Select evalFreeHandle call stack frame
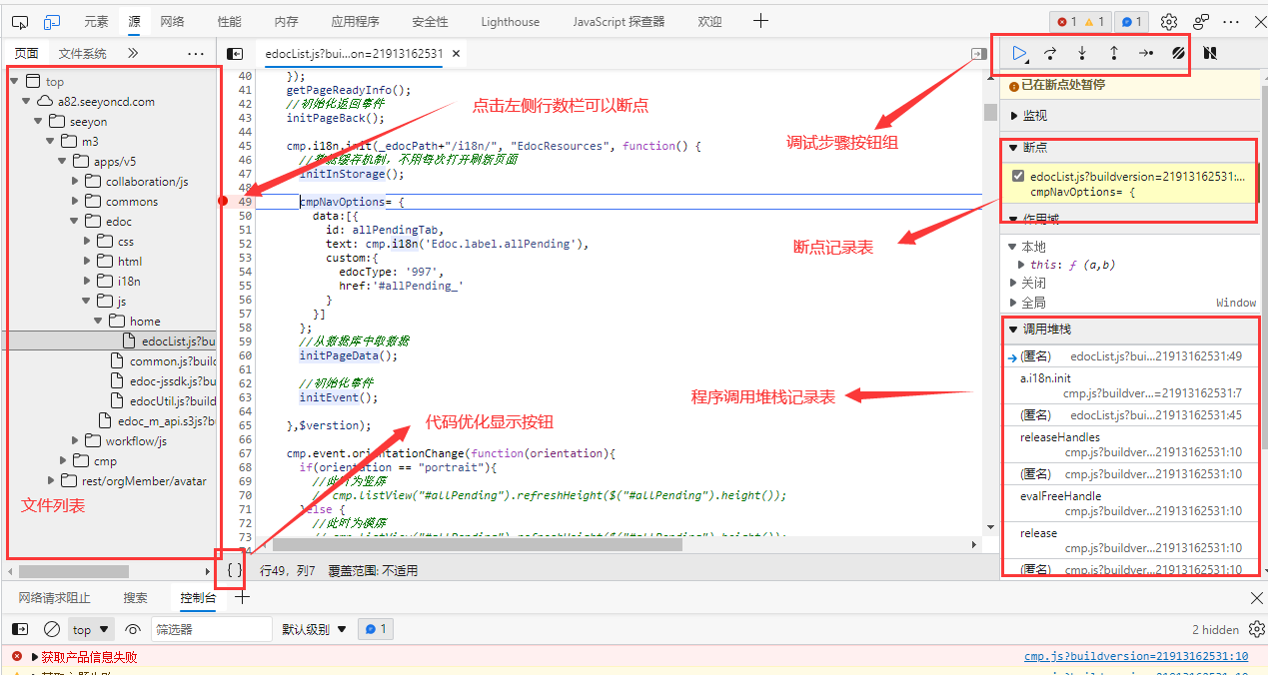Screen dimensions: 1268x675 1129,503
